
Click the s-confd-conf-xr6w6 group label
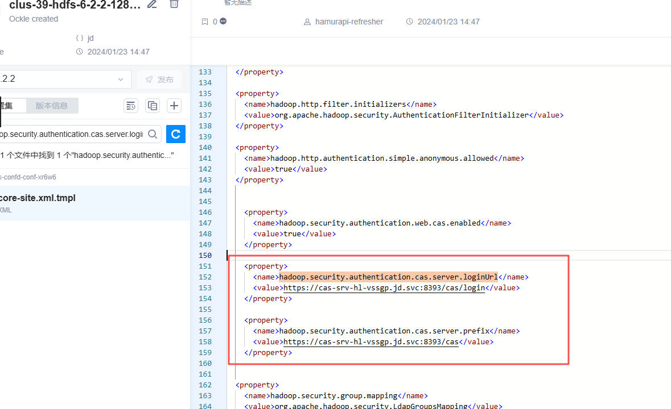coord(28,177)
